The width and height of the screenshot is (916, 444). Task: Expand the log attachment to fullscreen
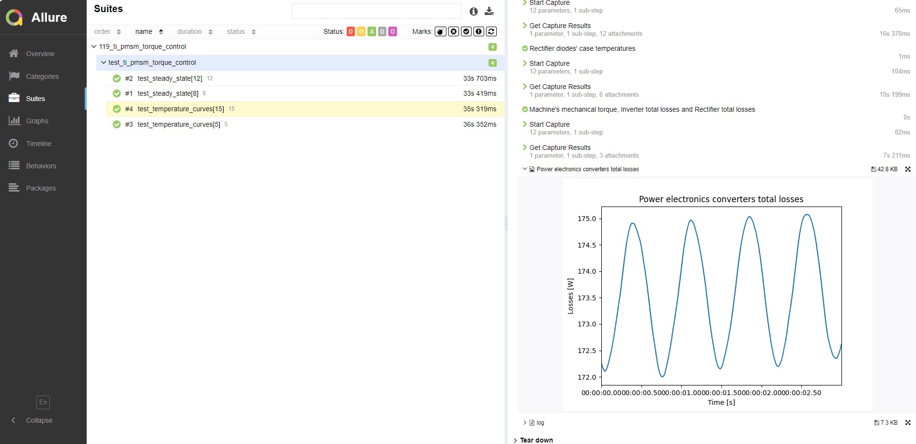[908, 423]
